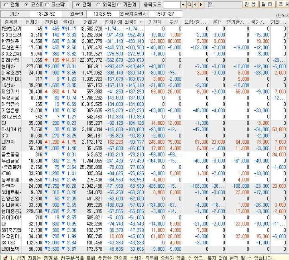Screen dimensions: 289x260
Task: Click 현대차 price 227,000
Action: [x=34, y=67]
